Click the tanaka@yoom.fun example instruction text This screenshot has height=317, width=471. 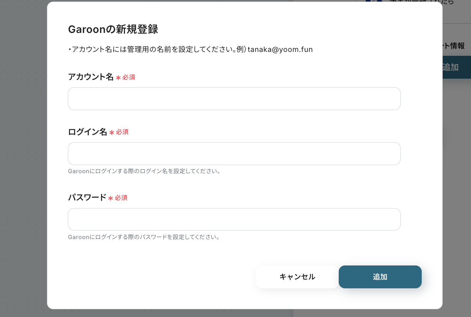[x=190, y=50]
